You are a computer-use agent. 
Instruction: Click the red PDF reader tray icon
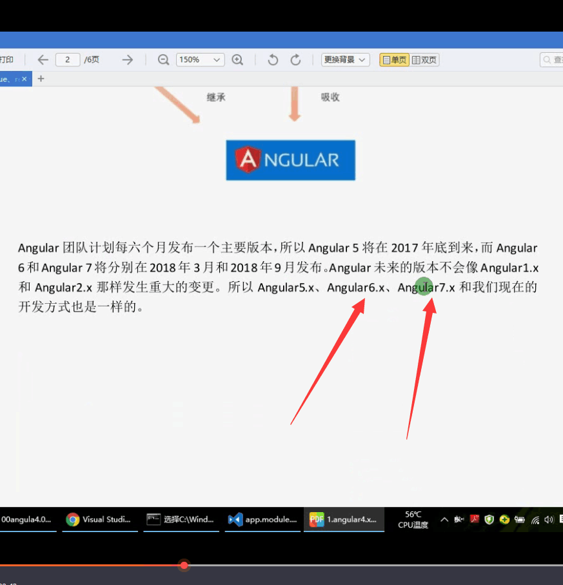pyautogui.click(x=474, y=519)
